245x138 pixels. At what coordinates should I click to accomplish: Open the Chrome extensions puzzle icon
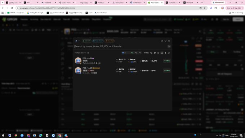coord(216,8)
